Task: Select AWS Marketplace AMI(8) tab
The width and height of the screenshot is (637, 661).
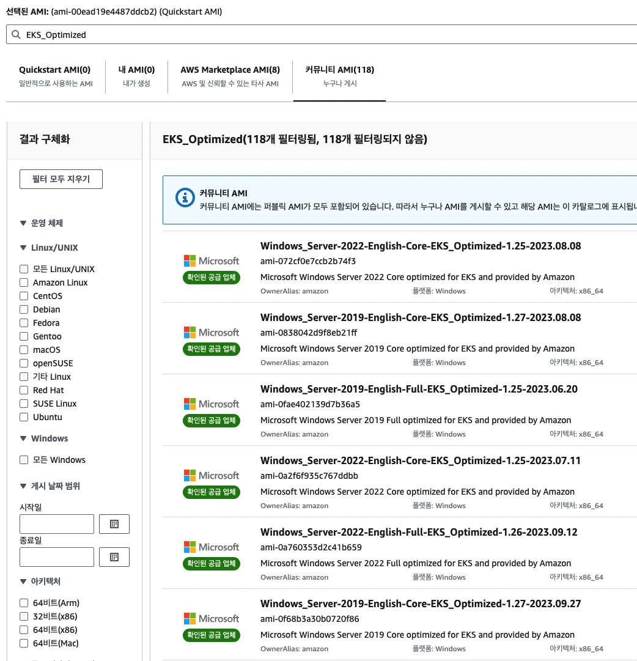Action: coord(230,76)
